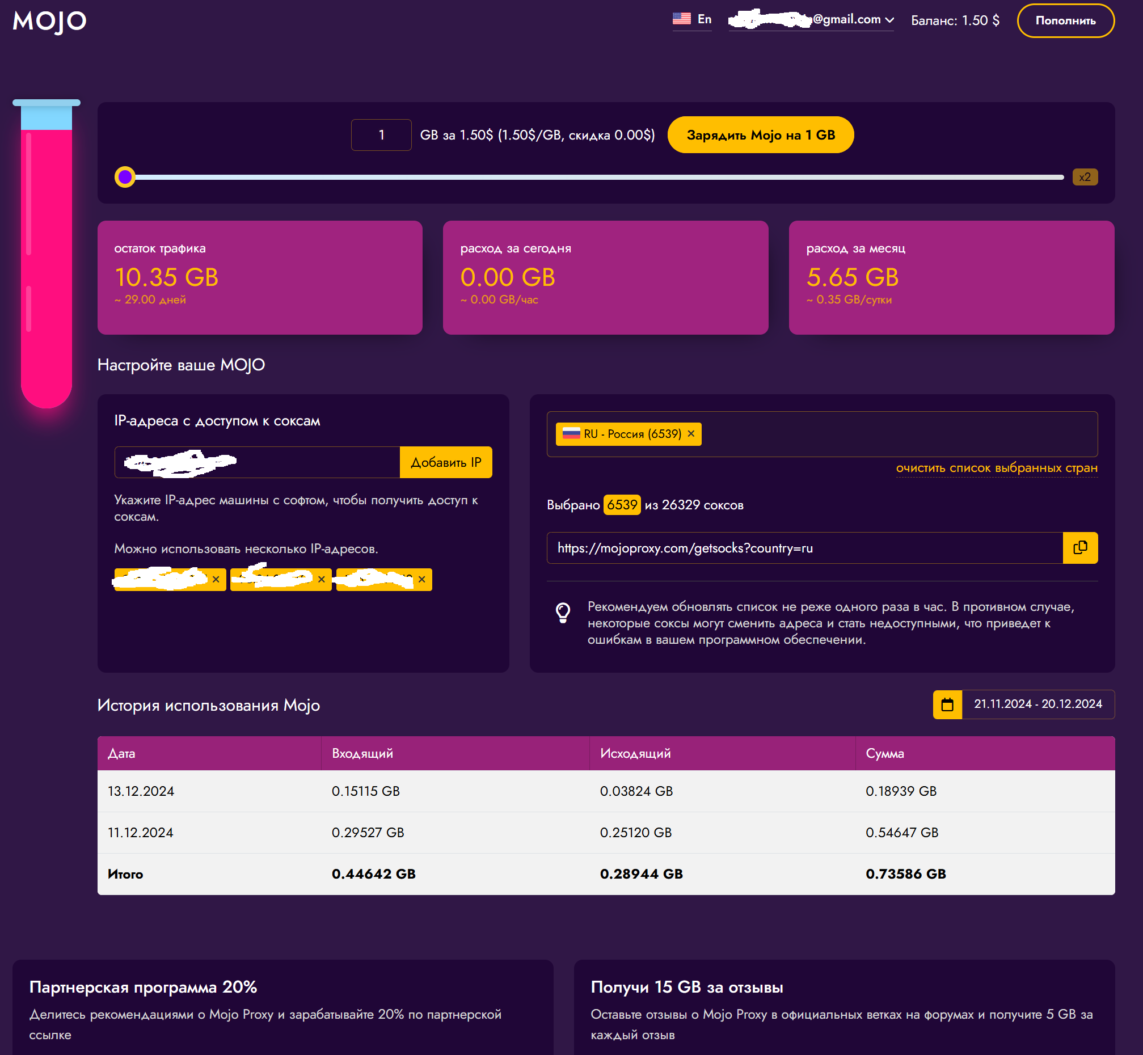1143x1055 pixels.
Task: Remove the second whitelisted IP address
Action: [x=322, y=580]
